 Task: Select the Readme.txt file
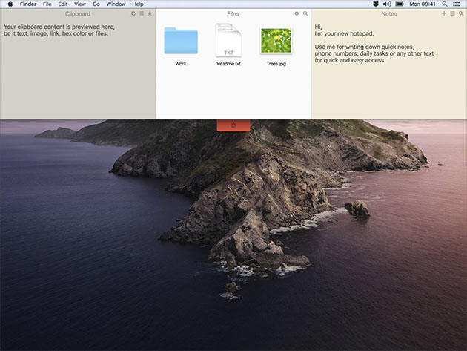point(228,42)
